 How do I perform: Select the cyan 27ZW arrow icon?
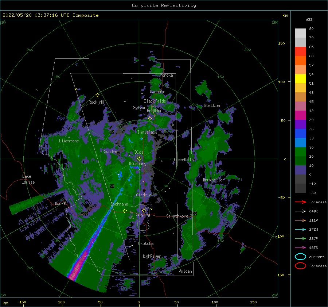(x=300, y=230)
